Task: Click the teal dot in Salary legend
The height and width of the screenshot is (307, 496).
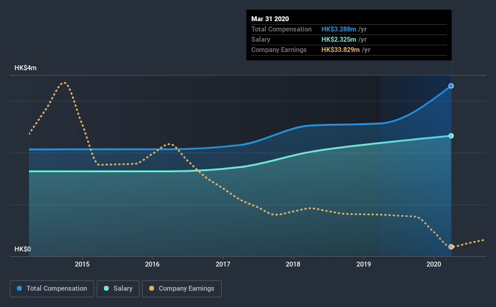Action: [106, 288]
